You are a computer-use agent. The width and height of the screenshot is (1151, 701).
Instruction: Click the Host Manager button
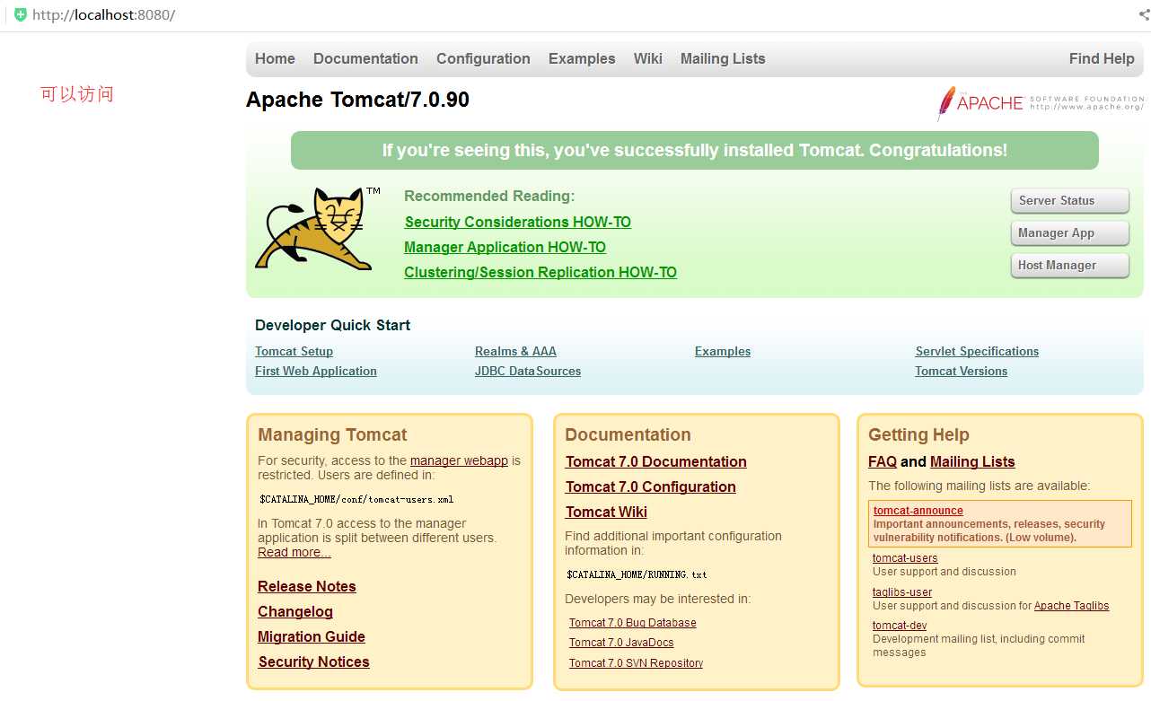point(1070,266)
